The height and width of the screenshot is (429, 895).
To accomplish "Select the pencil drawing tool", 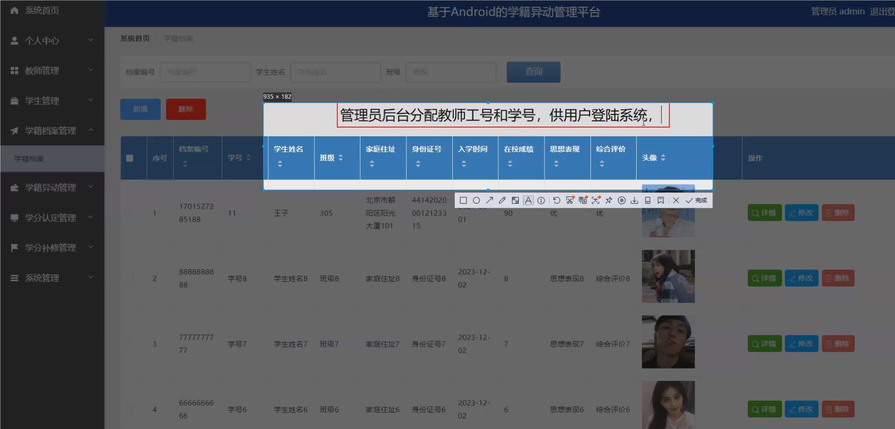I will [502, 200].
